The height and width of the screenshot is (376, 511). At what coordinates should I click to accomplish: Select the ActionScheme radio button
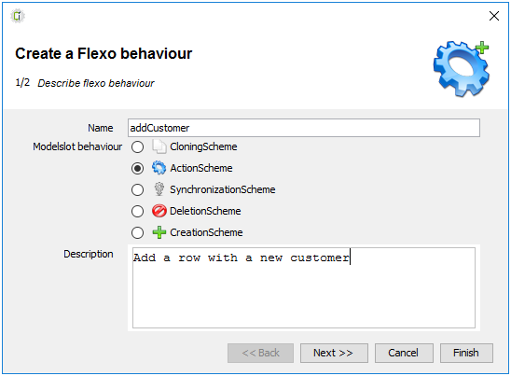[x=137, y=168]
